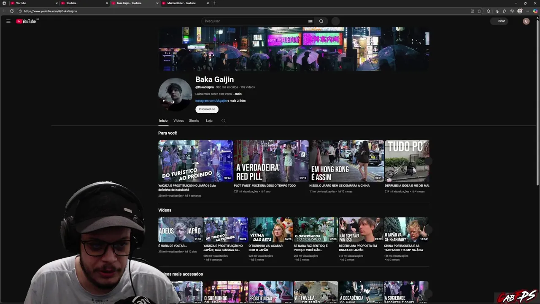Screen dimensions: 540x304
Task: Click the voice search microphone button
Action: [x=335, y=21]
